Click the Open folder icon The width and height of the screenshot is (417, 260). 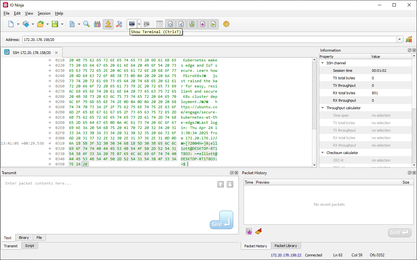pos(40,24)
